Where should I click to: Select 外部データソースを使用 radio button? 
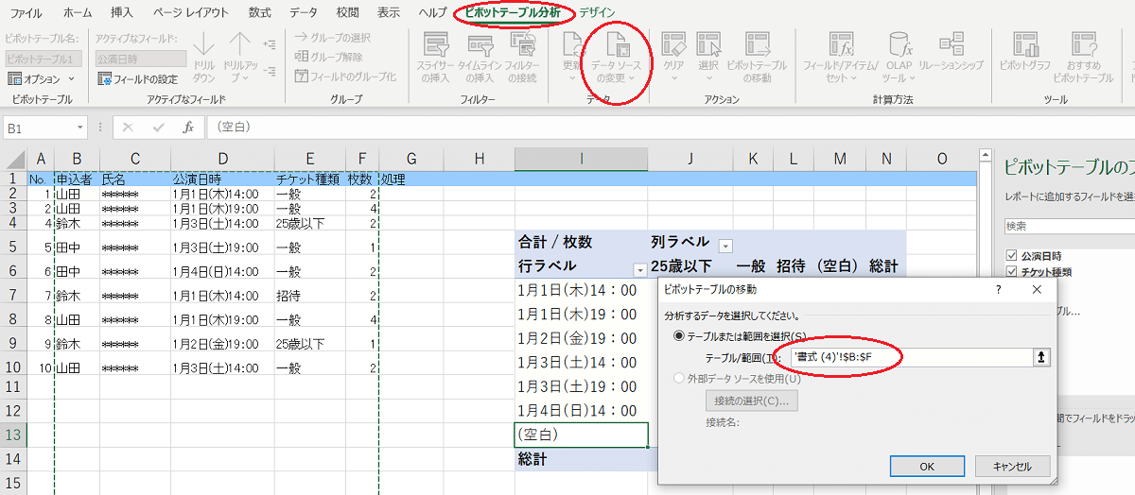point(677,379)
